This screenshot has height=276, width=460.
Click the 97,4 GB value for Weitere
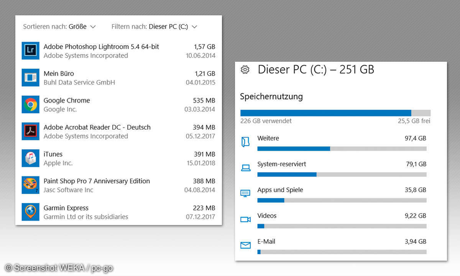(x=416, y=138)
